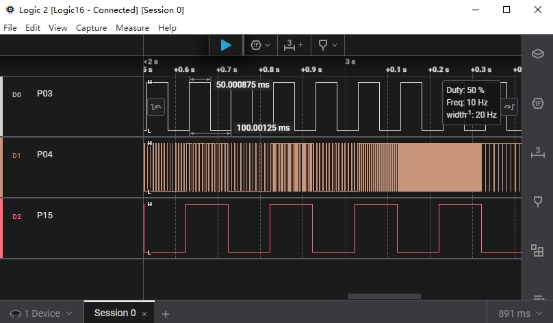Open the Extensions sidebar icon
The width and height of the screenshot is (553, 323).
pyautogui.click(x=537, y=250)
